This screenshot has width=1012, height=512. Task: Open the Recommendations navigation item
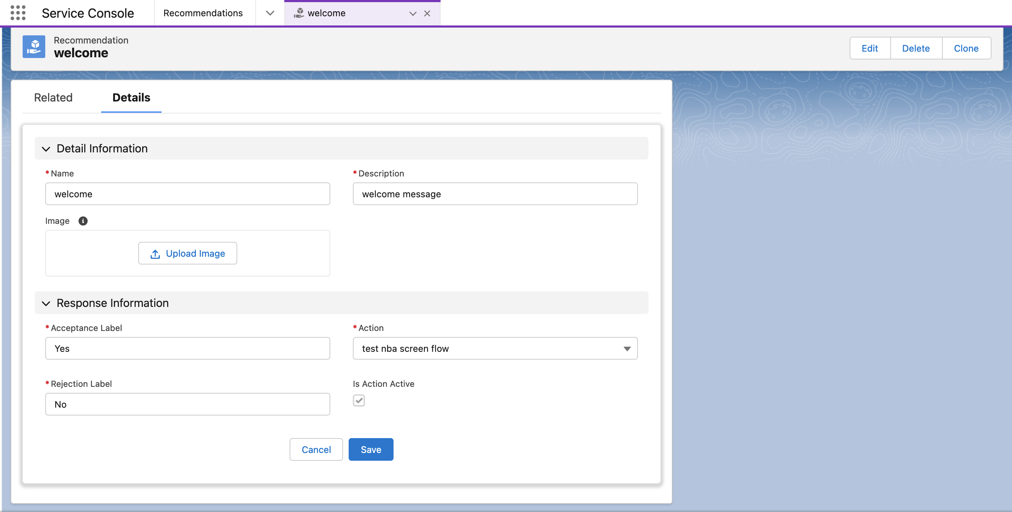[x=203, y=13]
